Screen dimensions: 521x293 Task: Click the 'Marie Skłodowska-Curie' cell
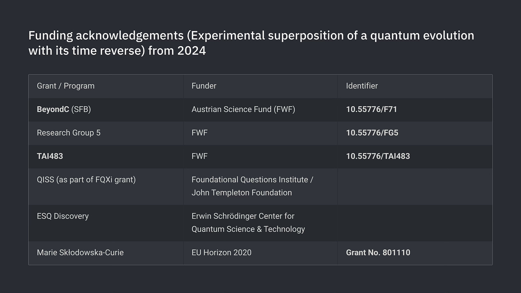pyautogui.click(x=80, y=253)
